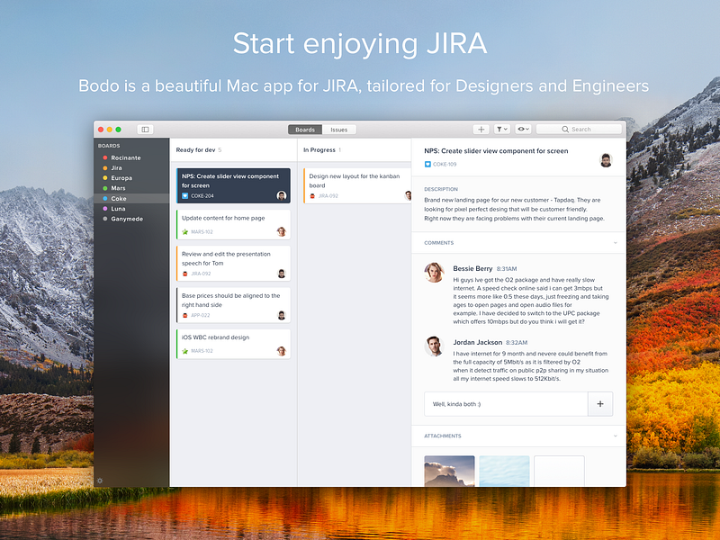The image size is (720, 540).
Task: Open the Base prices should be aligned card
Action: tap(233, 305)
